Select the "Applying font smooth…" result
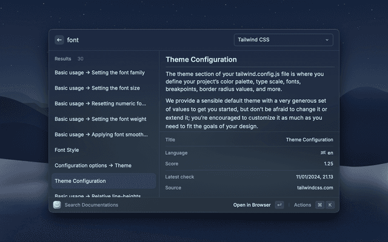 click(x=100, y=134)
